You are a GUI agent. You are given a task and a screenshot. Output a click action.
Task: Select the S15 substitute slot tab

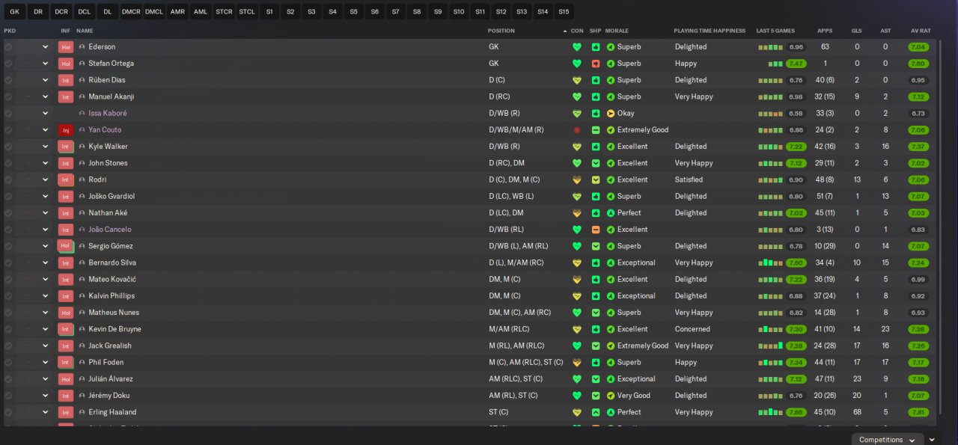pyautogui.click(x=564, y=12)
